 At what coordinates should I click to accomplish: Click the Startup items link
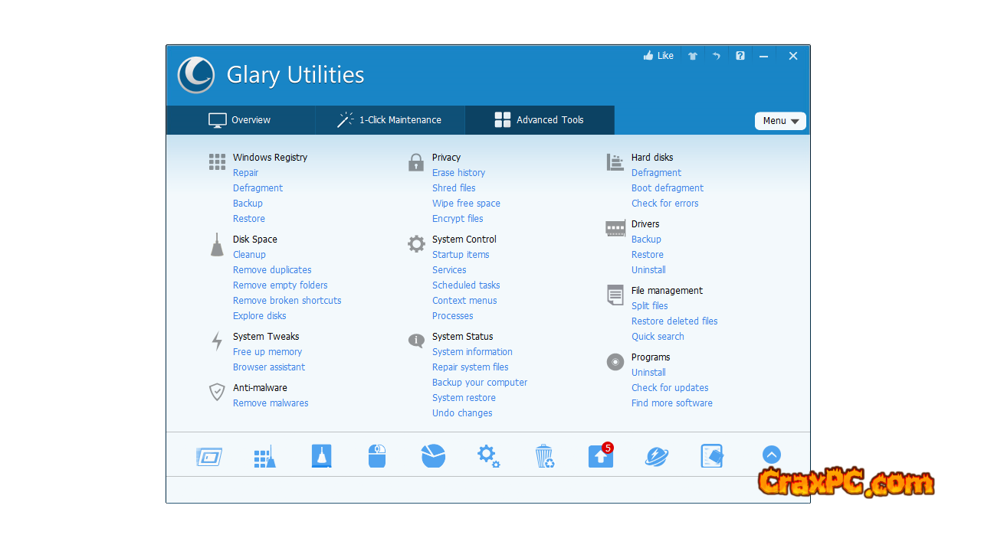tap(461, 255)
